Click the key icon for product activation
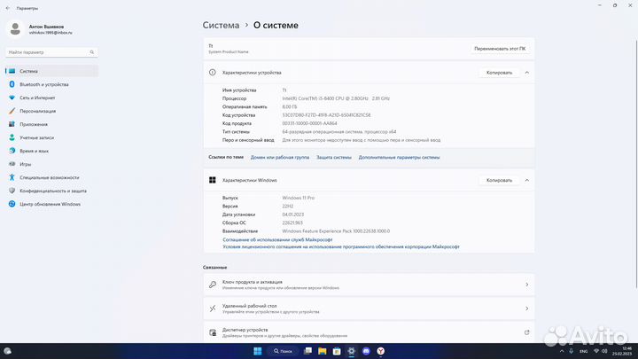The width and height of the screenshot is (638, 359). click(213, 285)
